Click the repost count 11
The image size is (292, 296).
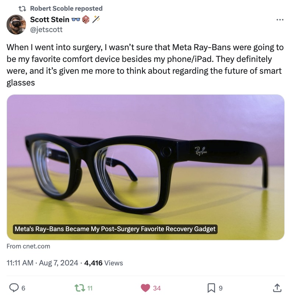[90, 288]
